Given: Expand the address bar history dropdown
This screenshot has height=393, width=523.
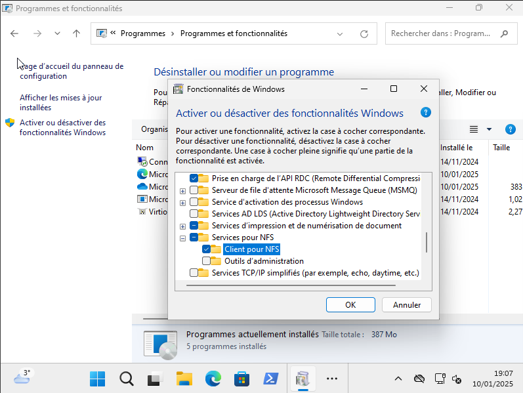Looking at the screenshot, I should tap(340, 34).
